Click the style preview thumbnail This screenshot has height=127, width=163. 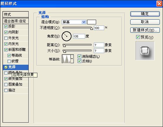(145, 51)
